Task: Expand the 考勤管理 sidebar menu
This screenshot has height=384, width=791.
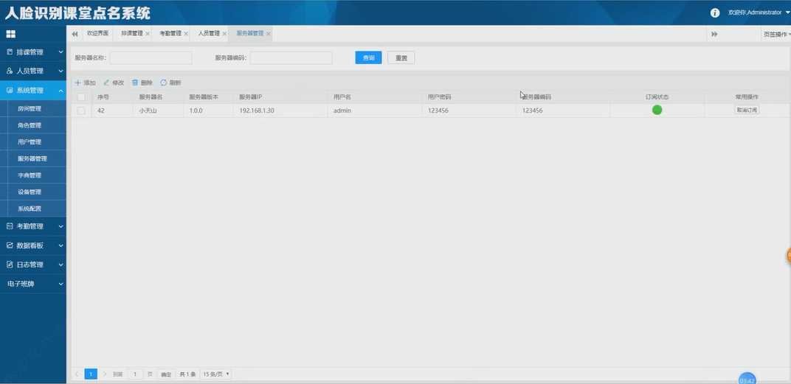Action: [32, 226]
